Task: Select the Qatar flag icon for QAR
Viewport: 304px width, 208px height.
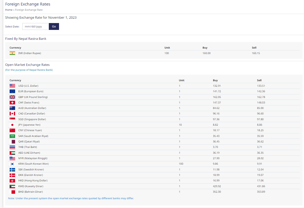Action: pyautogui.click(x=12, y=142)
